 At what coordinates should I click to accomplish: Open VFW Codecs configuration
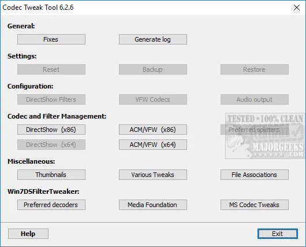tap(153, 99)
